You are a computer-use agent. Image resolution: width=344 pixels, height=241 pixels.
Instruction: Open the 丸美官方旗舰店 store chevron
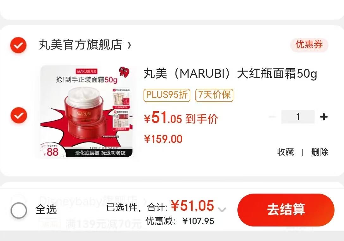tap(129, 45)
